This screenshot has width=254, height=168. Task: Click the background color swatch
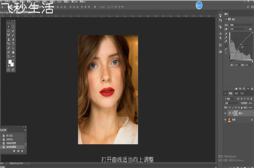click(12, 65)
